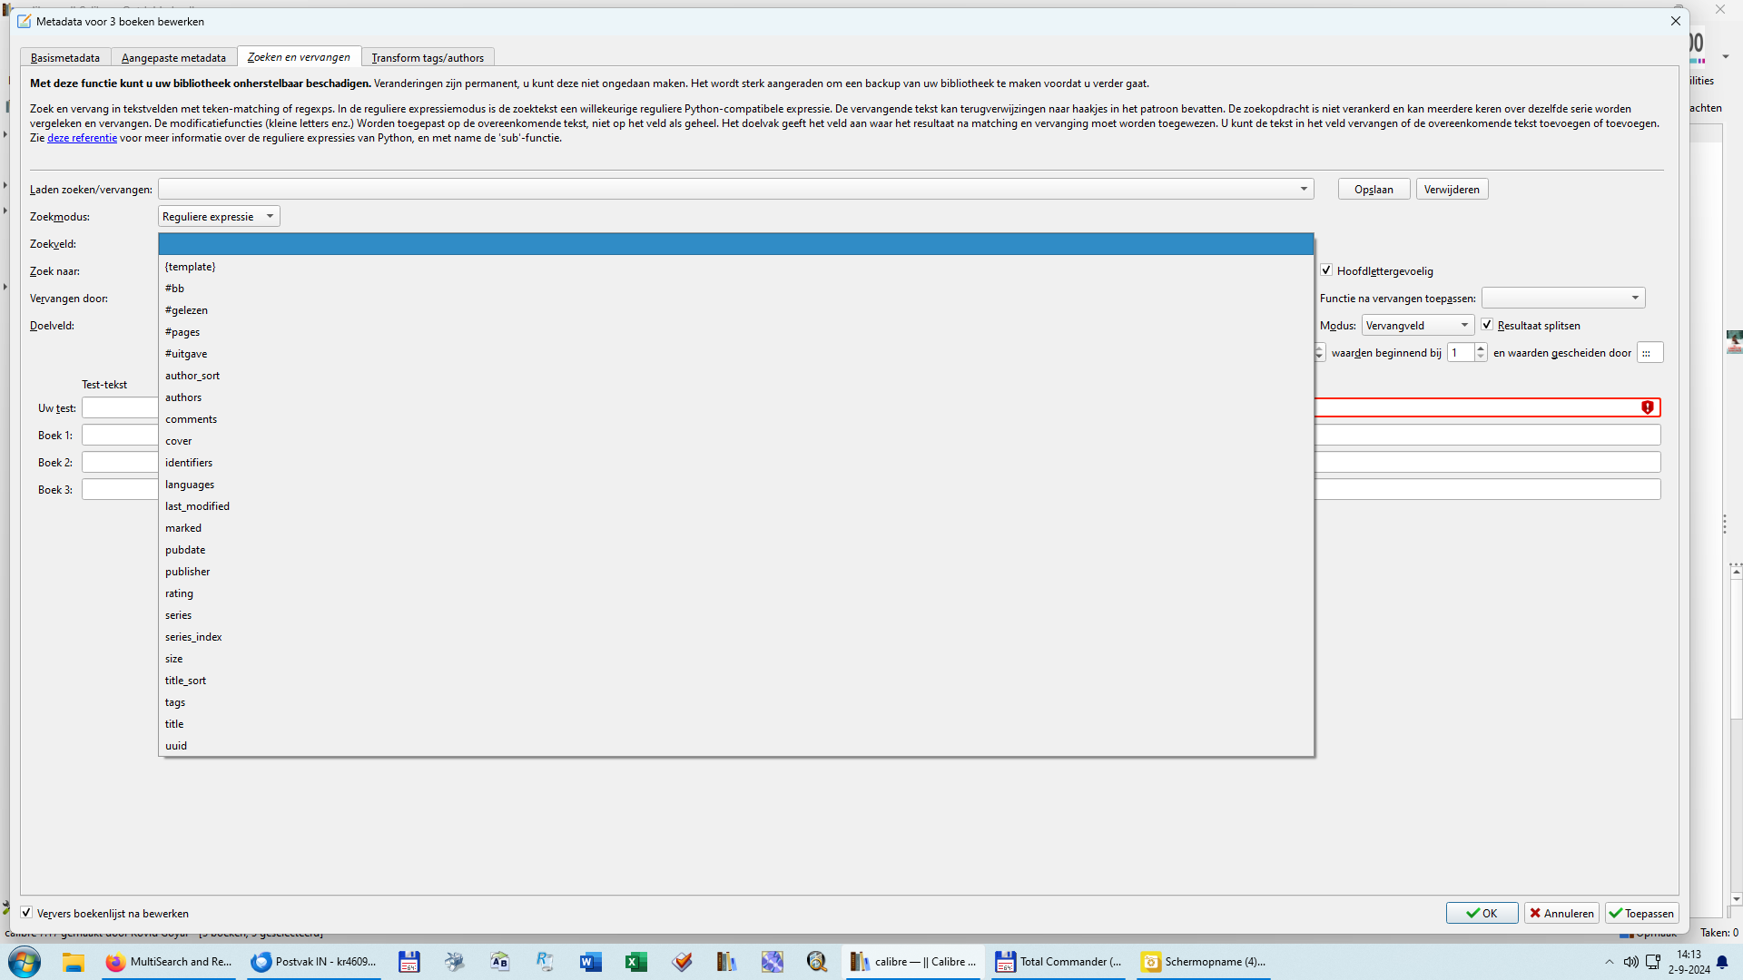
Task: Click the red error icon in test field
Action: tap(1647, 407)
